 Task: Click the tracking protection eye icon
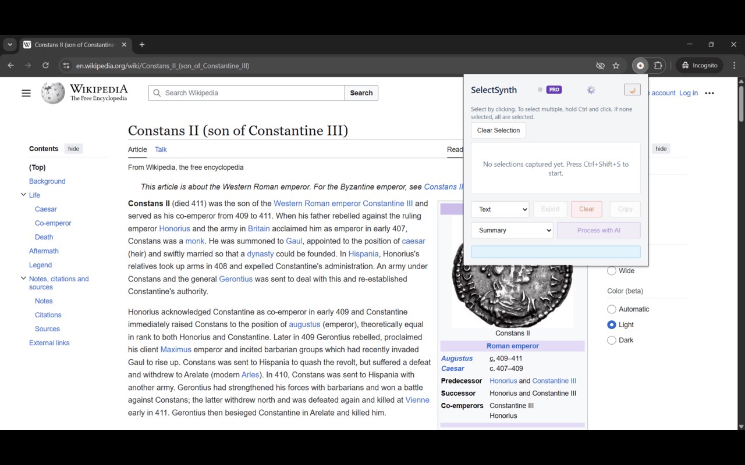click(x=600, y=66)
